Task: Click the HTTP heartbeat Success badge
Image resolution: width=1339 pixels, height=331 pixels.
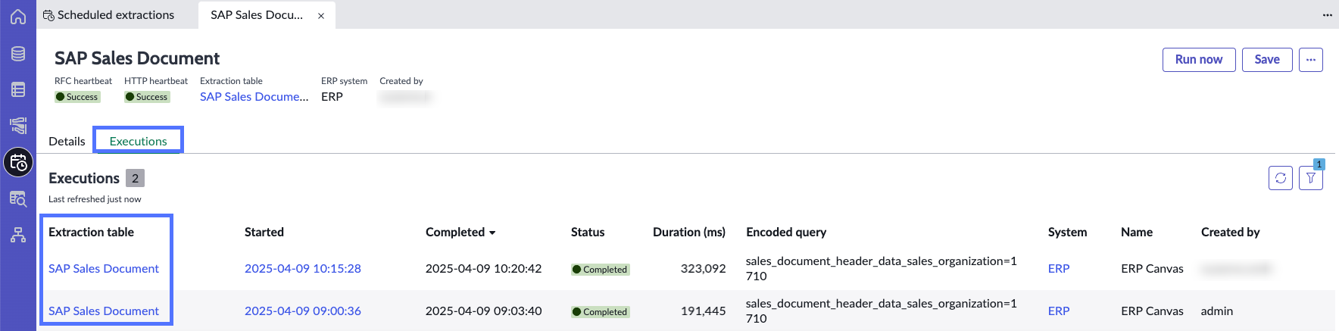Action: point(147,97)
